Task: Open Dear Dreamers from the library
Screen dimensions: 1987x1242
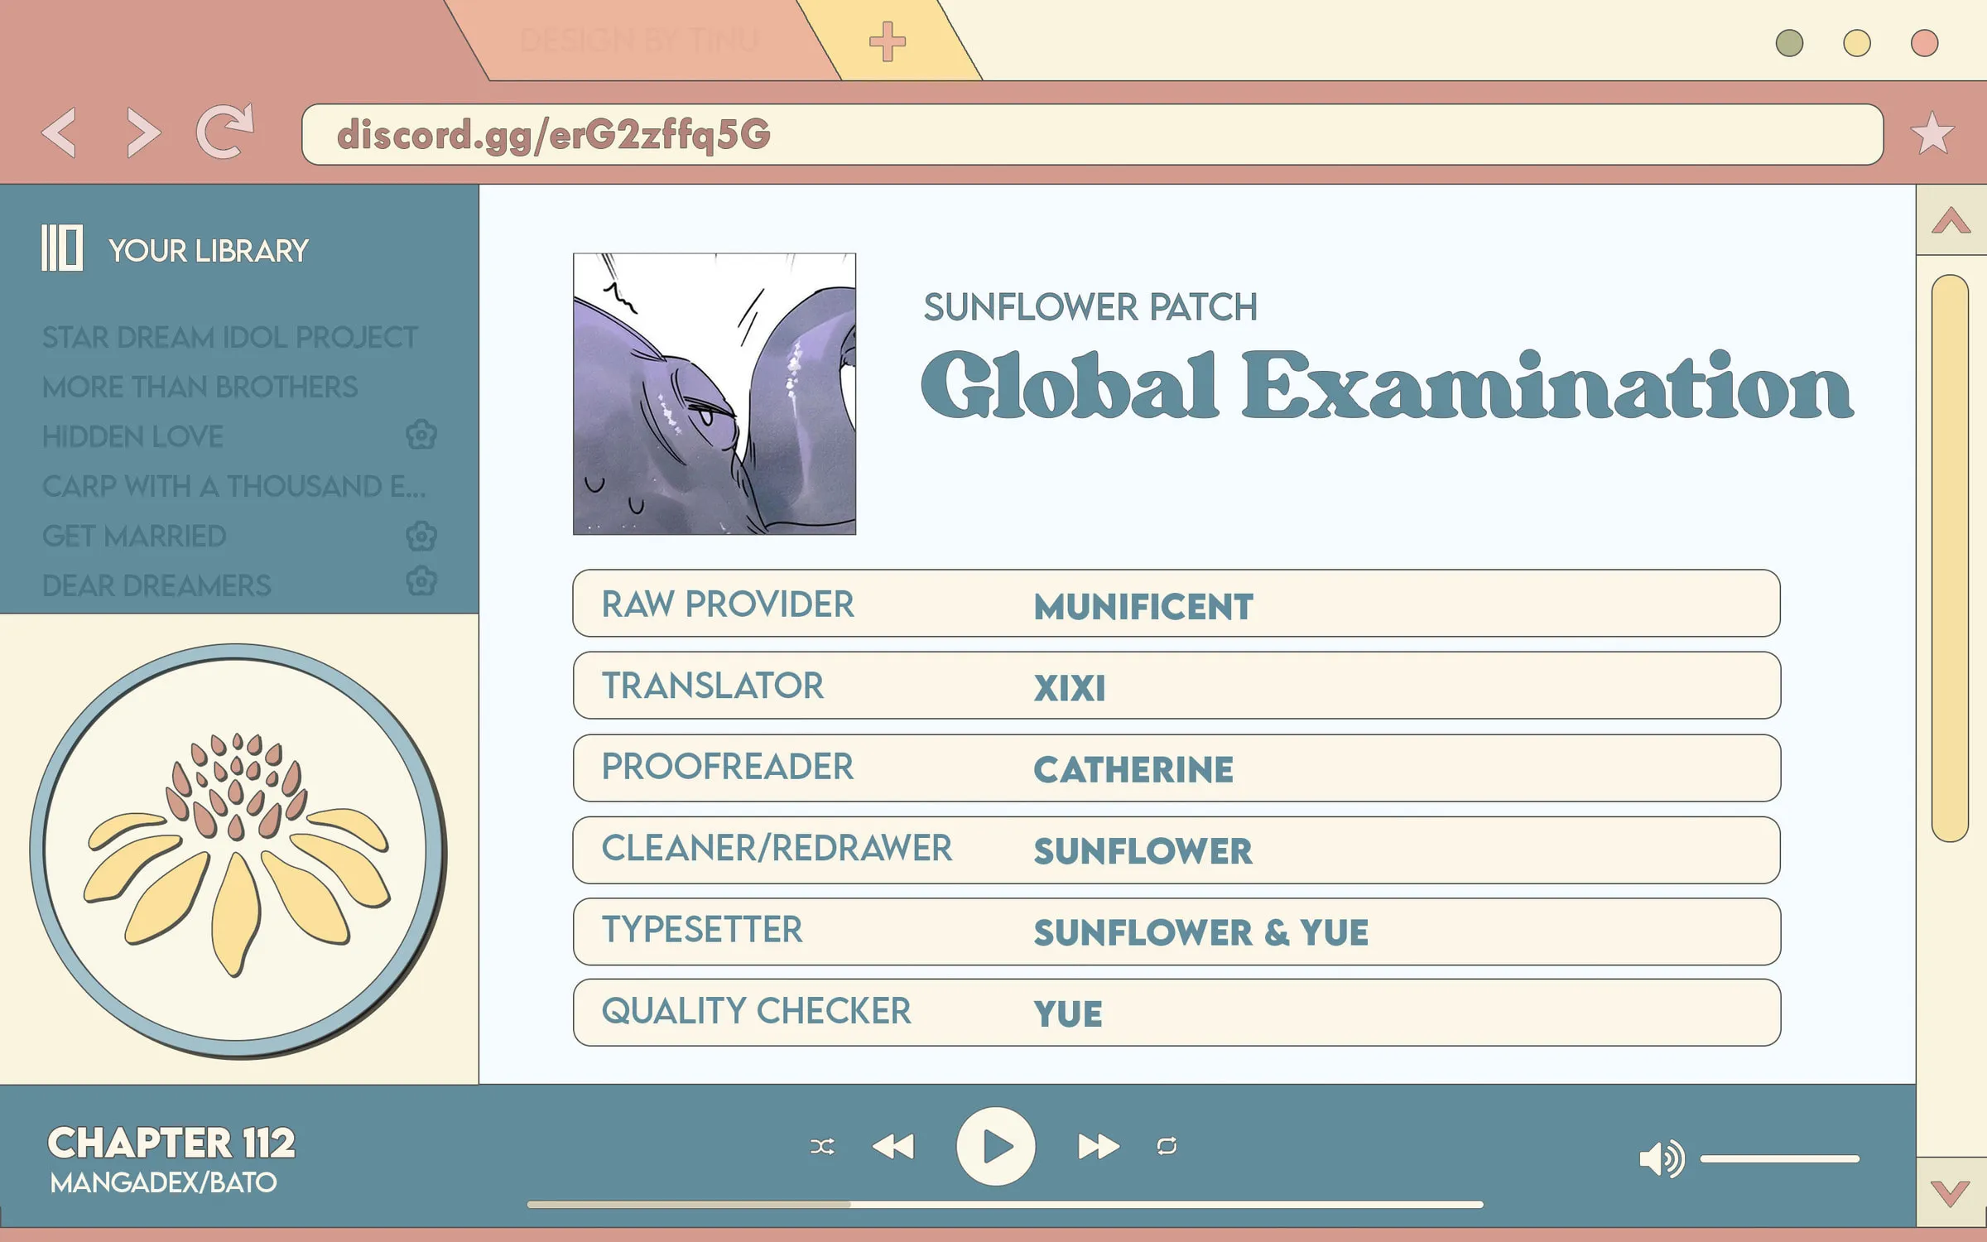Action: pos(156,585)
